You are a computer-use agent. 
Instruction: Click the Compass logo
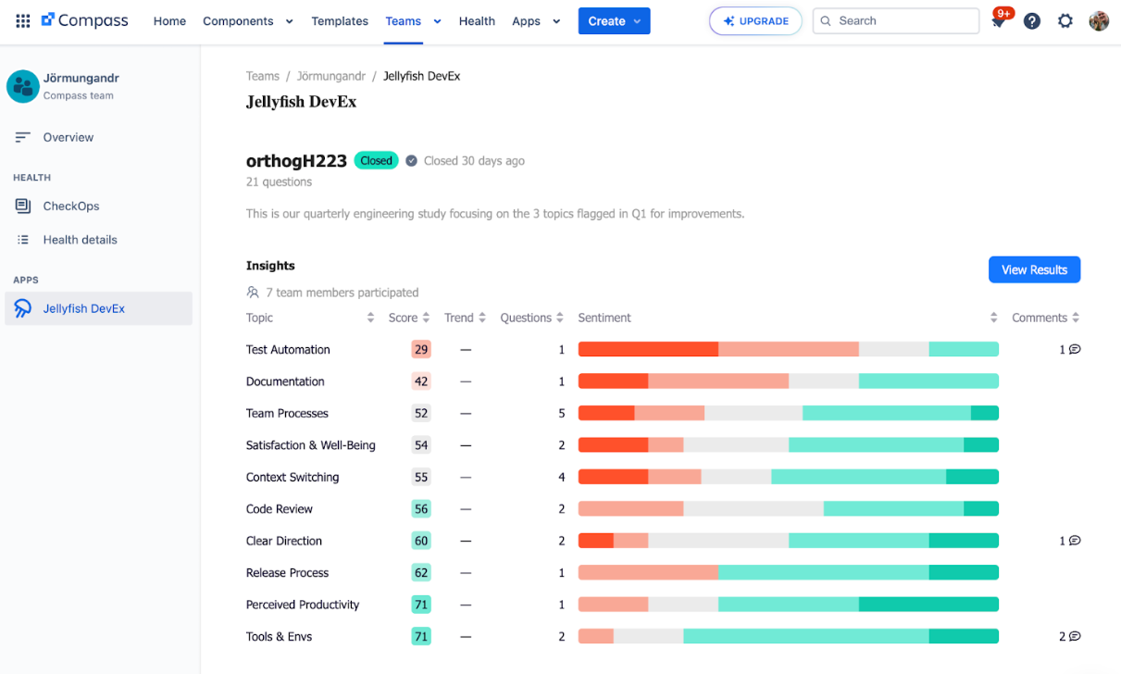point(85,19)
